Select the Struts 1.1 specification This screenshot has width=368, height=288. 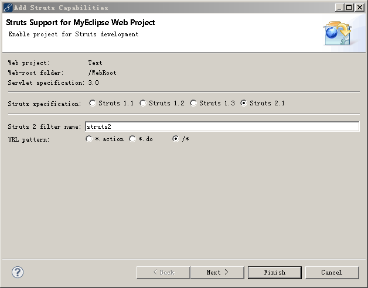coord(93,104)
